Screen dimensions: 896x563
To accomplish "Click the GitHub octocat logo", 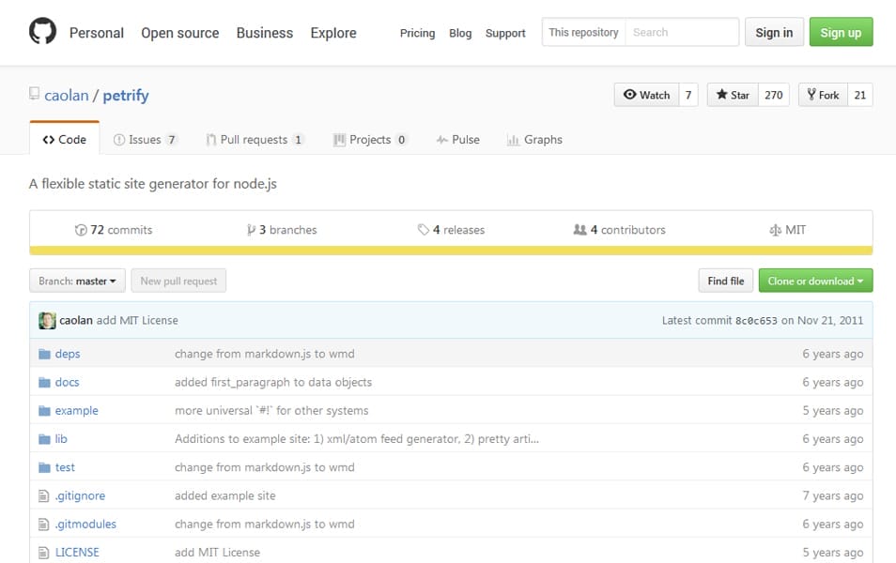I will 43,33.
